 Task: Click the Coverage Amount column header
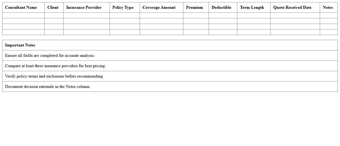(161, 7)
